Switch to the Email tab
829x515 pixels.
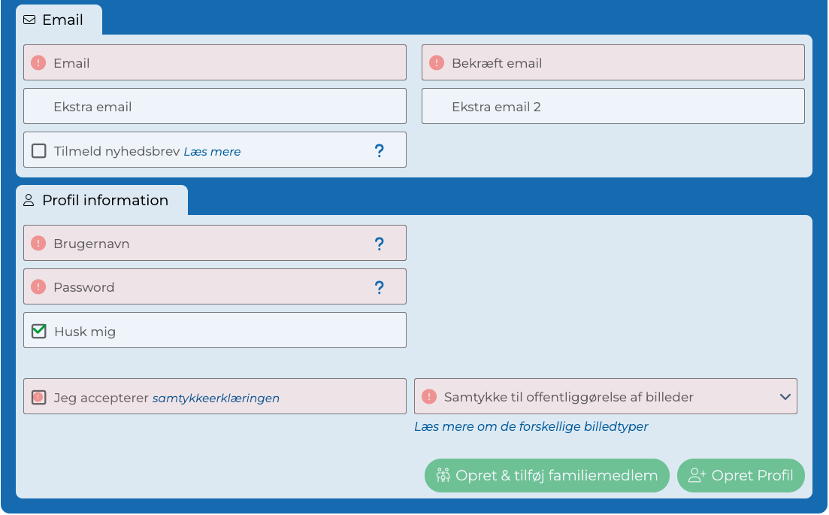click(x=59, y=20)
